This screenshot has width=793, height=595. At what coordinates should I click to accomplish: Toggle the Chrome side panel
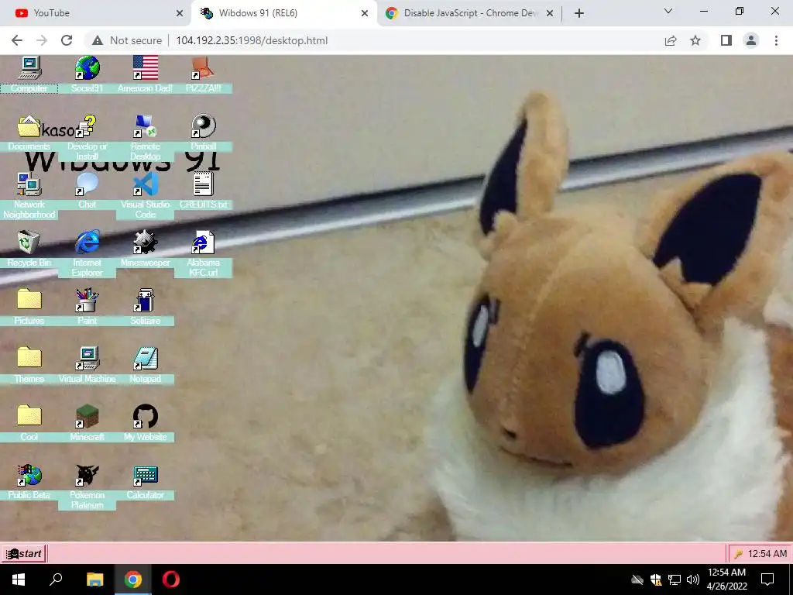[x=726, y=40]
